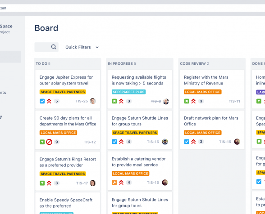Click blue checkbox on Engage Saturn Shuttle Lines card

click(x=114, y=142)
